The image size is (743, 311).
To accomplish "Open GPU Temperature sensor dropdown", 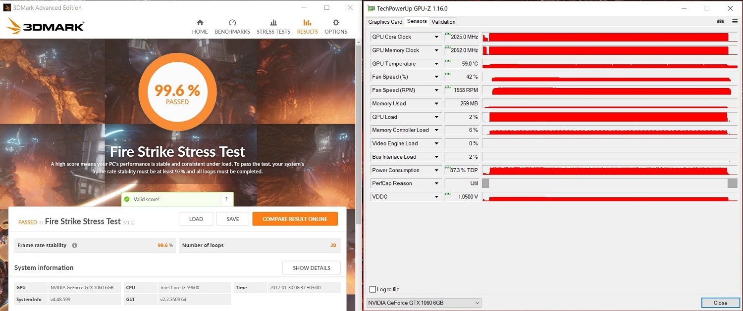I will (436, 64).
